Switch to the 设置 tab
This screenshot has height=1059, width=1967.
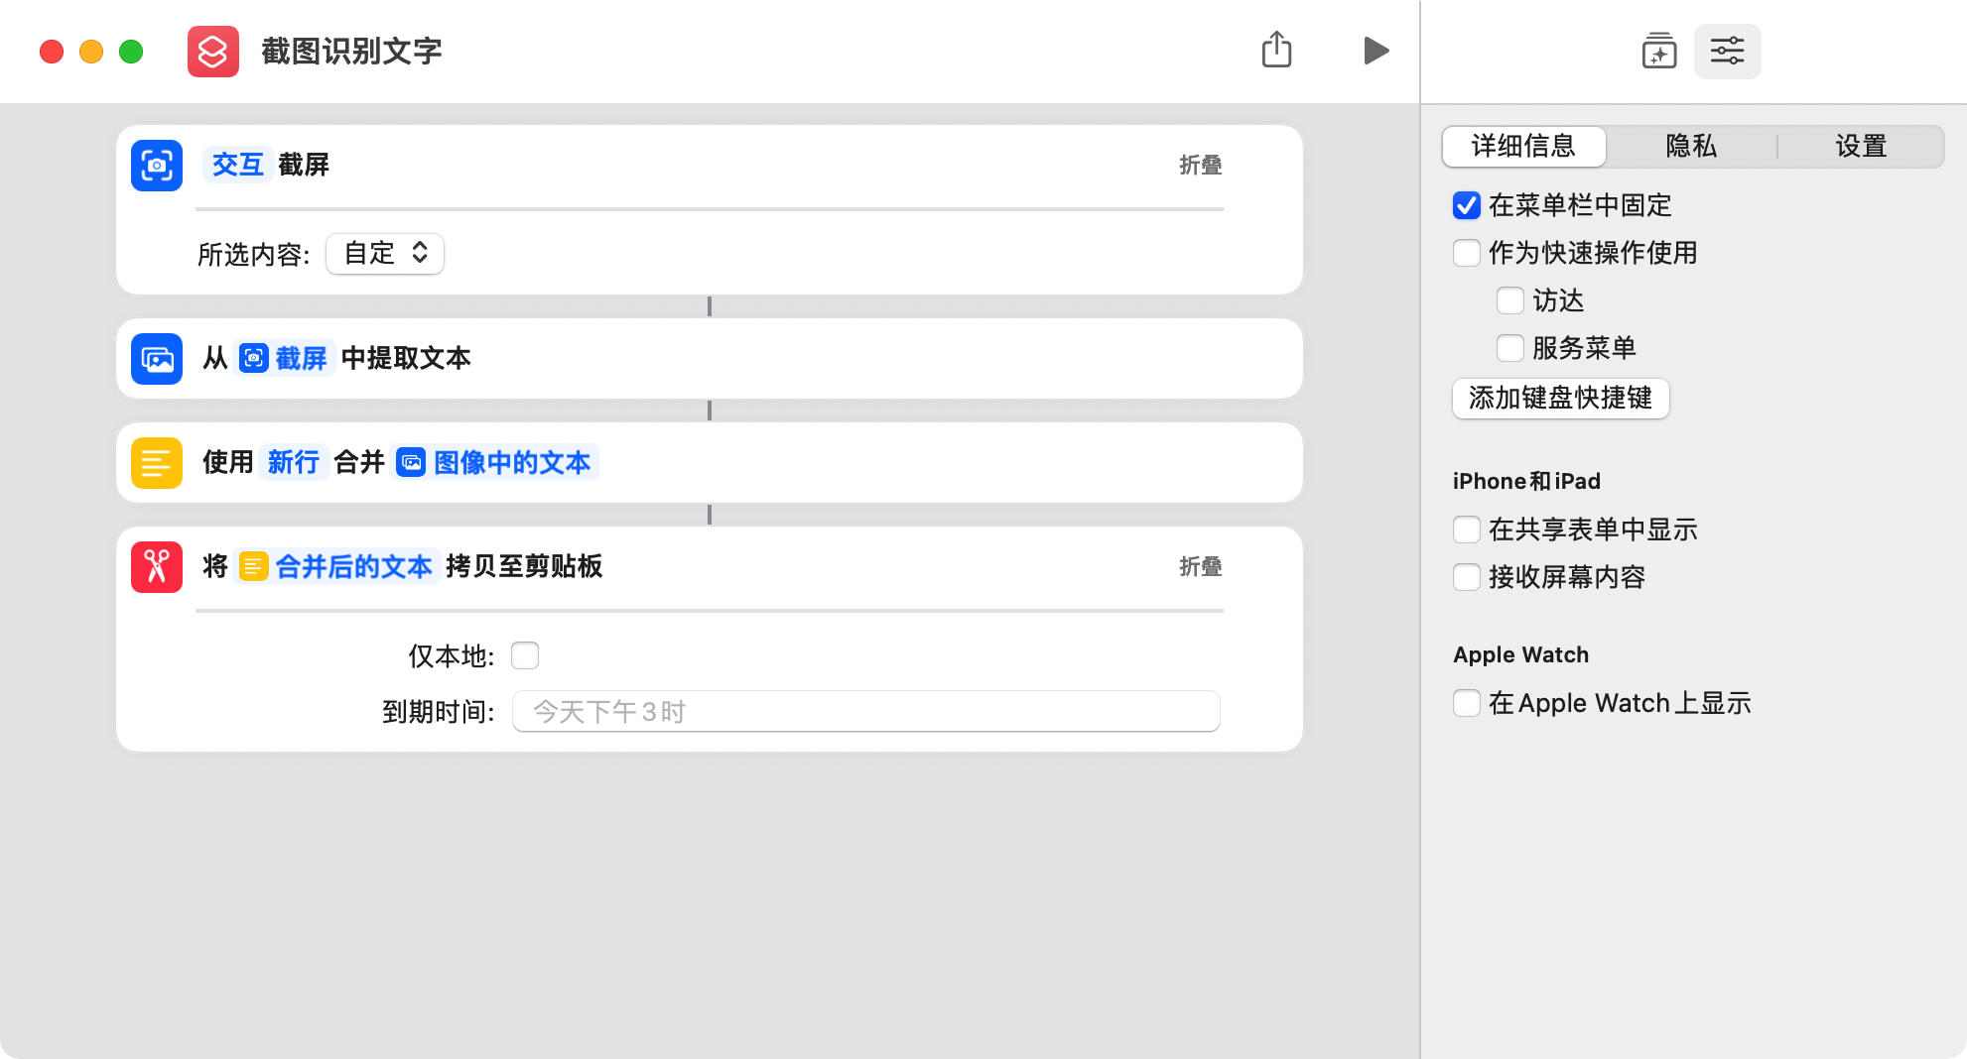(1861, 146)
